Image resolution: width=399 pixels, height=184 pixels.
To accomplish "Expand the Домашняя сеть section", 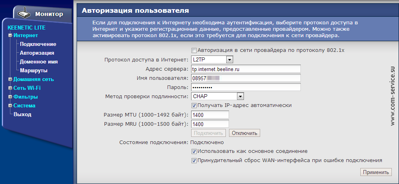I will tap(10, 79).
